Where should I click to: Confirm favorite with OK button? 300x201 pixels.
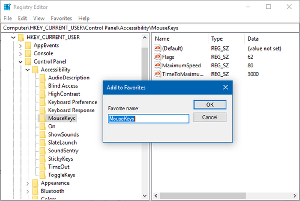coord(210,104)
